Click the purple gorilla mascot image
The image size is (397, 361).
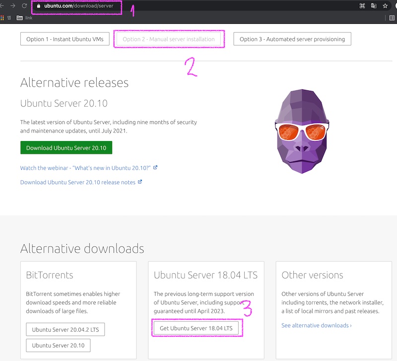pyautogui.click(x=302, y=131)
